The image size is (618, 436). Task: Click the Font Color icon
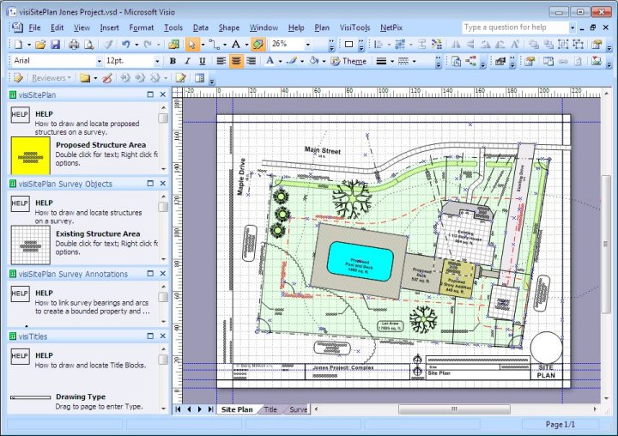(x=270, y=61)
